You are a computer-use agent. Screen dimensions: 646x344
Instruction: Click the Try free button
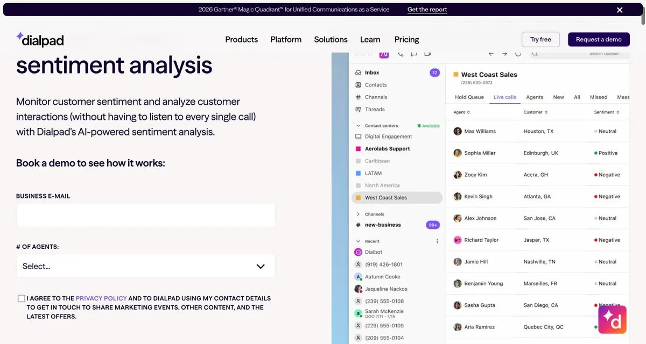click(540, 39)
